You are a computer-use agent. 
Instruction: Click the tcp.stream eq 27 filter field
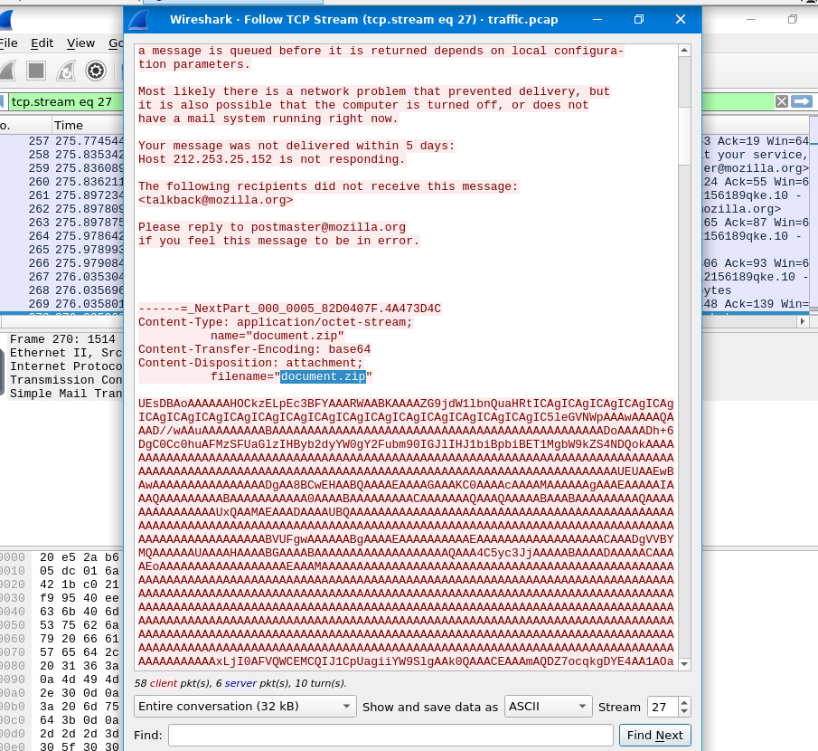coord(65,102)
